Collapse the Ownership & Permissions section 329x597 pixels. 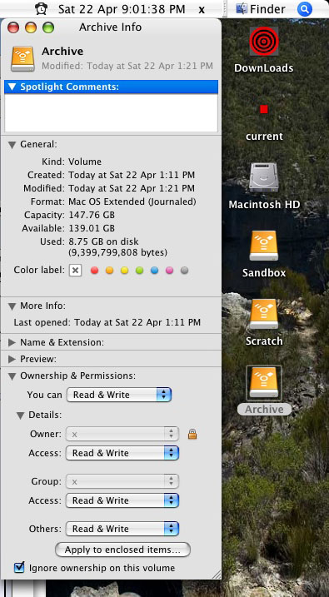[12, 376]
